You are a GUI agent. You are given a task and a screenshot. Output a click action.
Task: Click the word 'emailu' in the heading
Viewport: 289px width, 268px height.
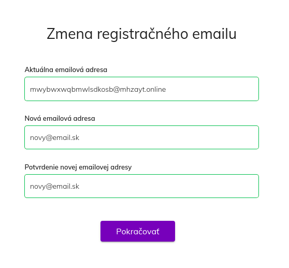click(214, 34)
